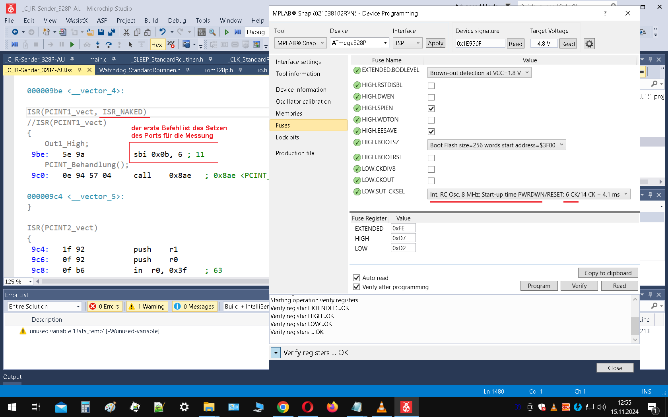This screenshot has width=668, height=417.
Task: Open the Tools menu
Action: pos(202,20)
